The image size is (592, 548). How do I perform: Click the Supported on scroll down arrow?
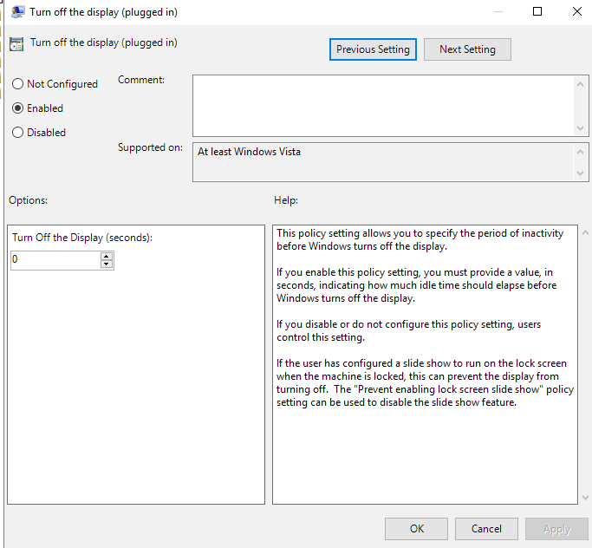click(x=580, y=173)
